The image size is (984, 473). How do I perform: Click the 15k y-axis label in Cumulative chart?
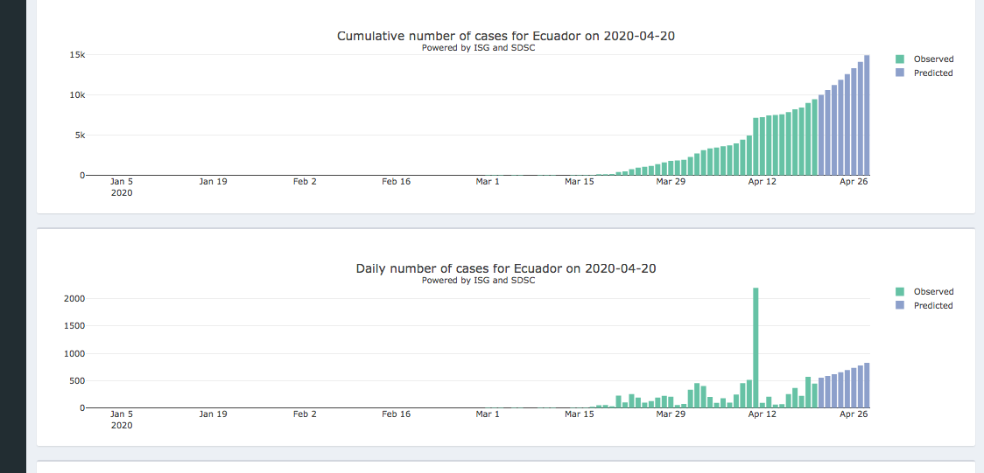pos(77,55)
